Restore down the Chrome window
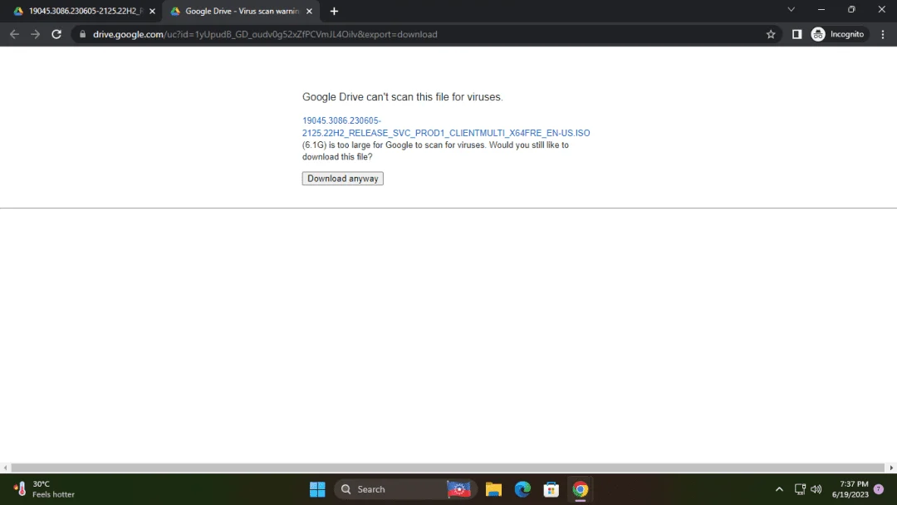The image size is (897, 505). click(x=851, y=10)
